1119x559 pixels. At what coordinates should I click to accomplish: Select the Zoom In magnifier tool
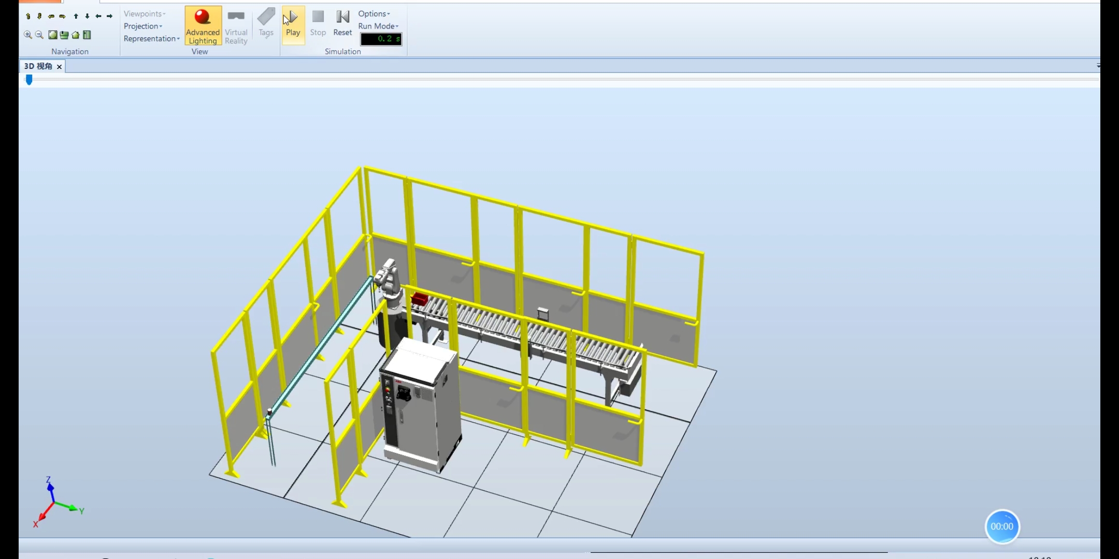(x=27, y=35)
